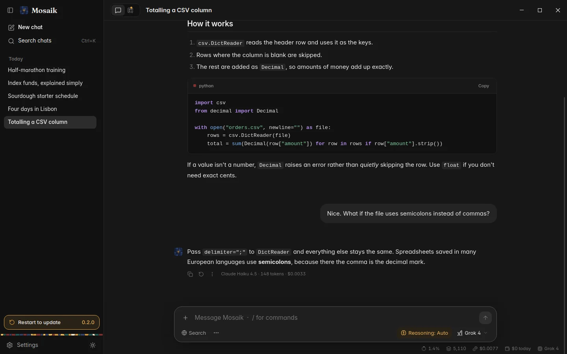Click the $0 today spending entry
This screenshot has height=354, width=567.
click(x=518, y=348)
